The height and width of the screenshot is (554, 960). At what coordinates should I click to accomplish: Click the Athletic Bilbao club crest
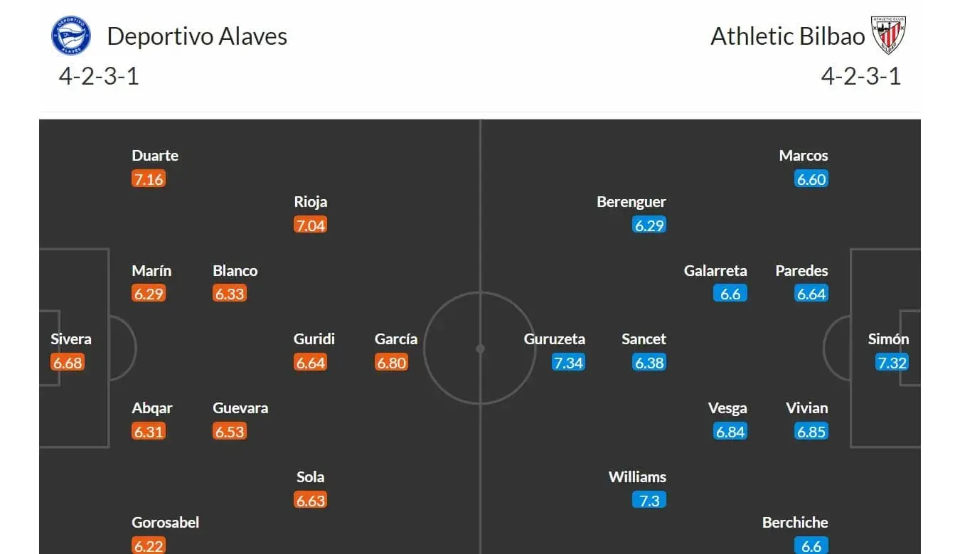point(889,36)
